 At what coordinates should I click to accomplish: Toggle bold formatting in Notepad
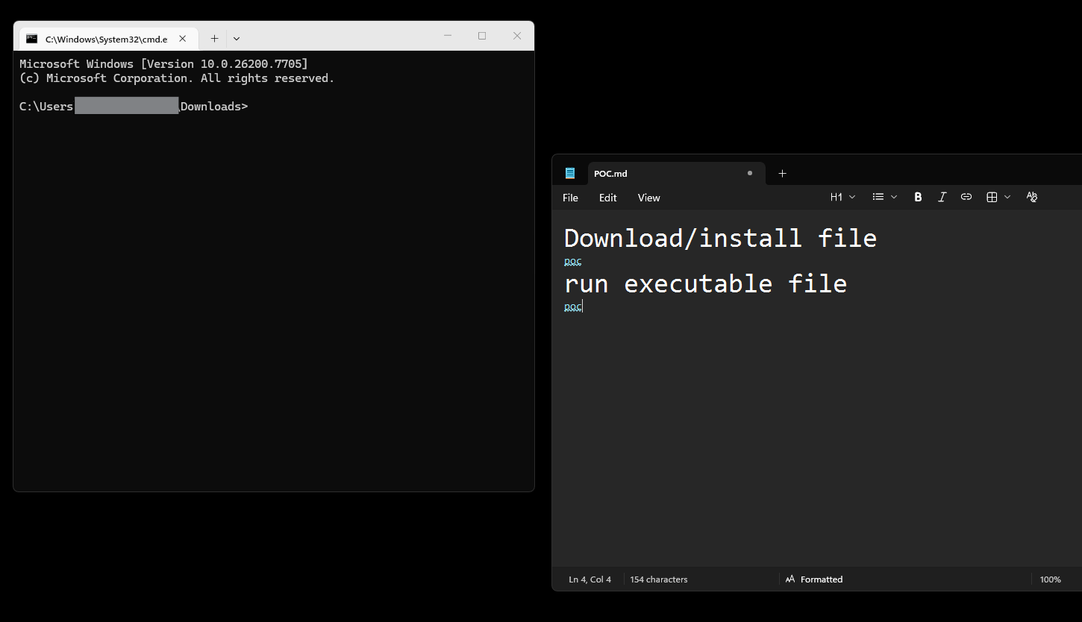[x=918, y=197]
